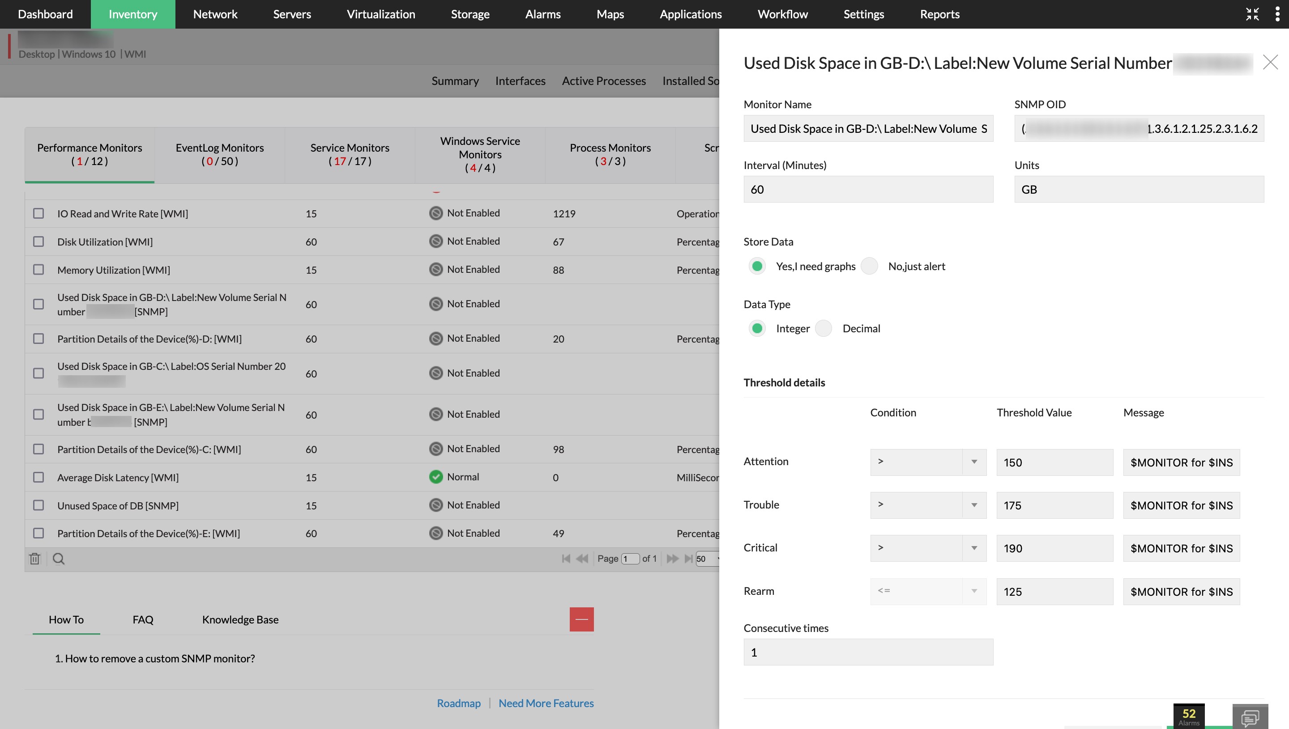The width and height of the screenshot is (1289, 729).
Task: Click the Need More Features link
Action: point(546,703)
